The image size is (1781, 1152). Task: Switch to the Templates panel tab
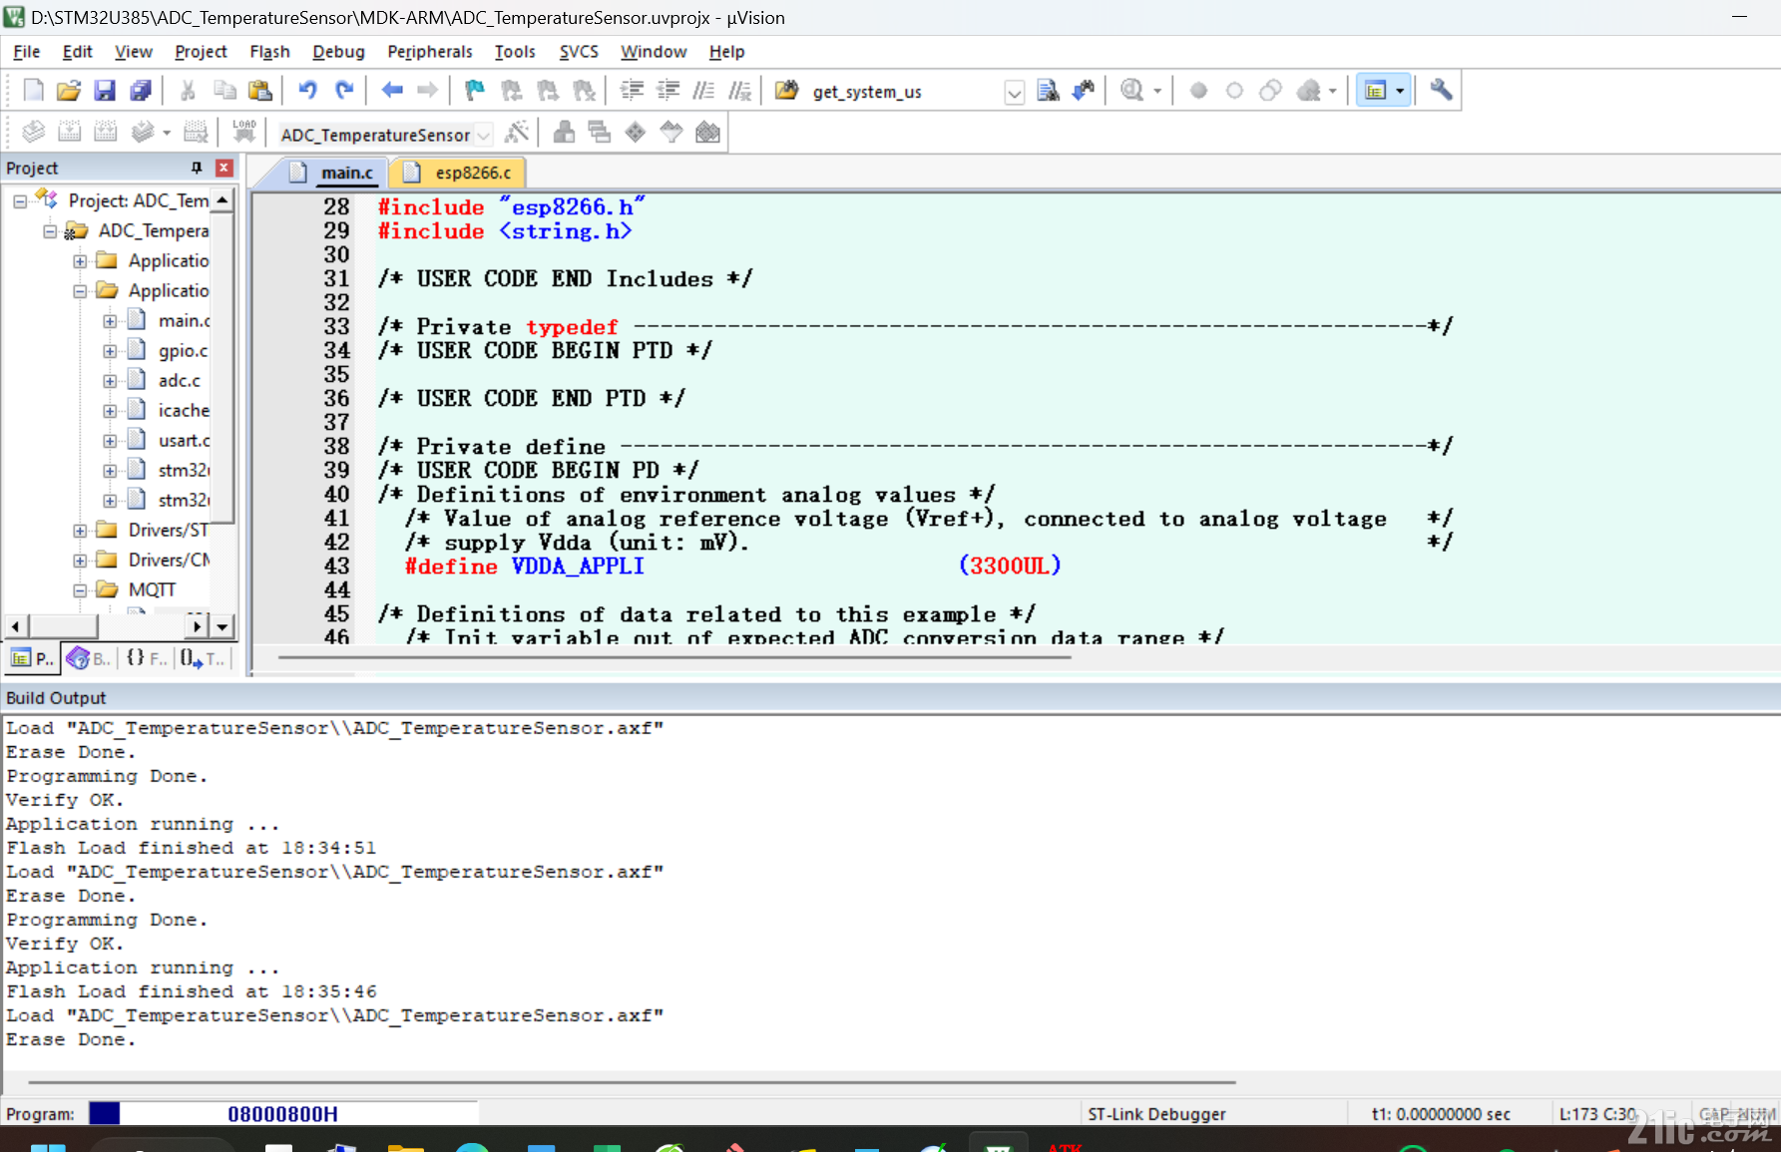click(204, 658)
